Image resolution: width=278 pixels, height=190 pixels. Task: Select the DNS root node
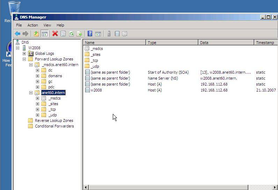[25, 42]
